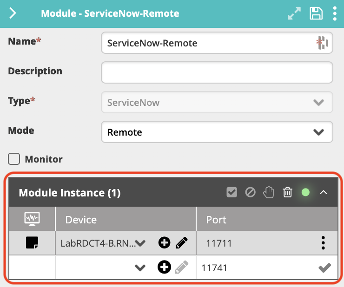This screenshot has height=287, width=344.
Task: Collapse panel with the header chevron arrow
Action: (x=13, y=13)
